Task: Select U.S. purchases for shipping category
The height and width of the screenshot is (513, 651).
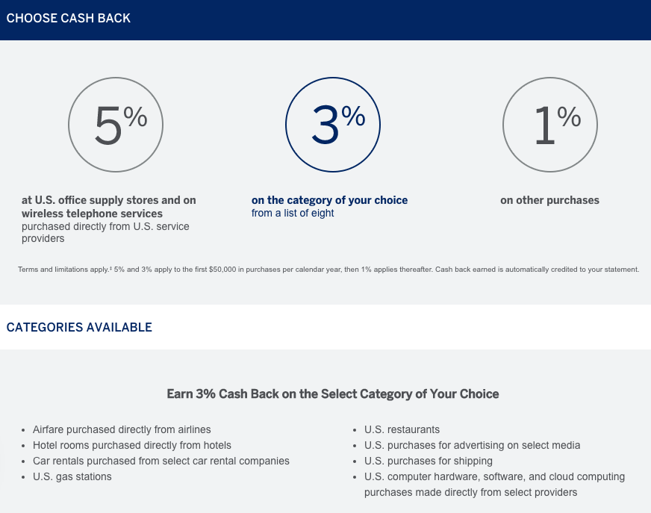Action: pos(429,461)
